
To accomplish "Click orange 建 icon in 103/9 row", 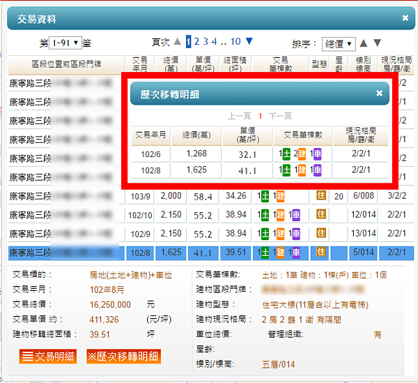I will pyautogui.click(x=281, y=196).
